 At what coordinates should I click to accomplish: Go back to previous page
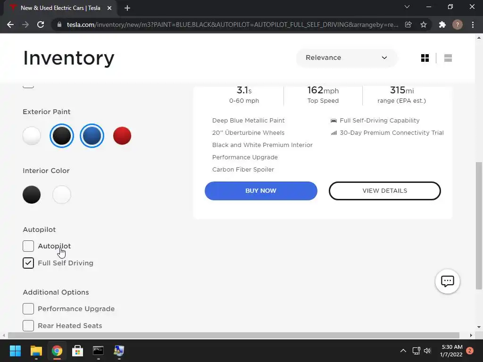click(10, 25)
